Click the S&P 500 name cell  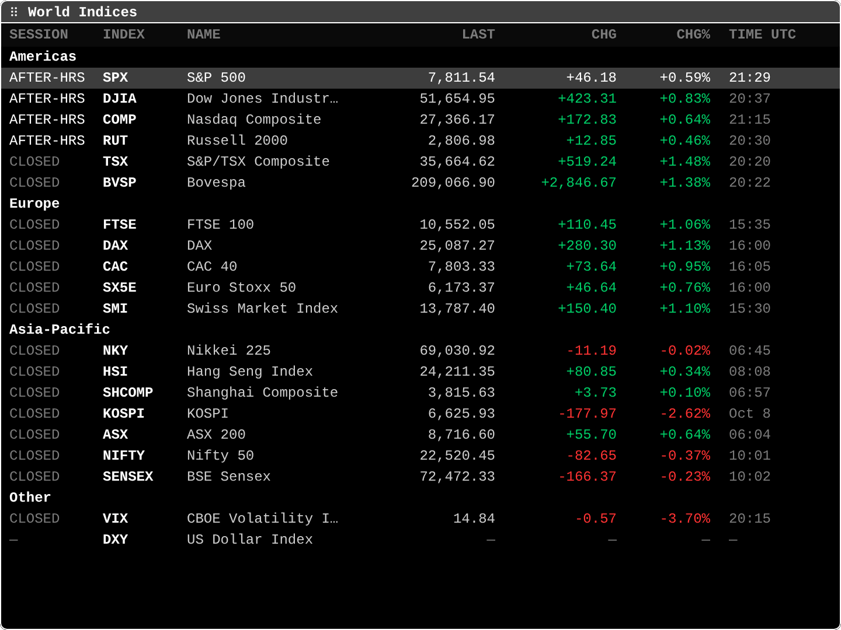pos(216,78)
